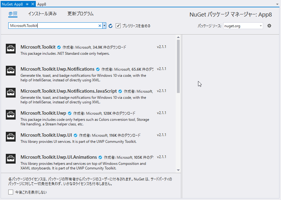Click inside the package search field
The width and height of the screenshot is (281, 200).
(x=55, y=26)
